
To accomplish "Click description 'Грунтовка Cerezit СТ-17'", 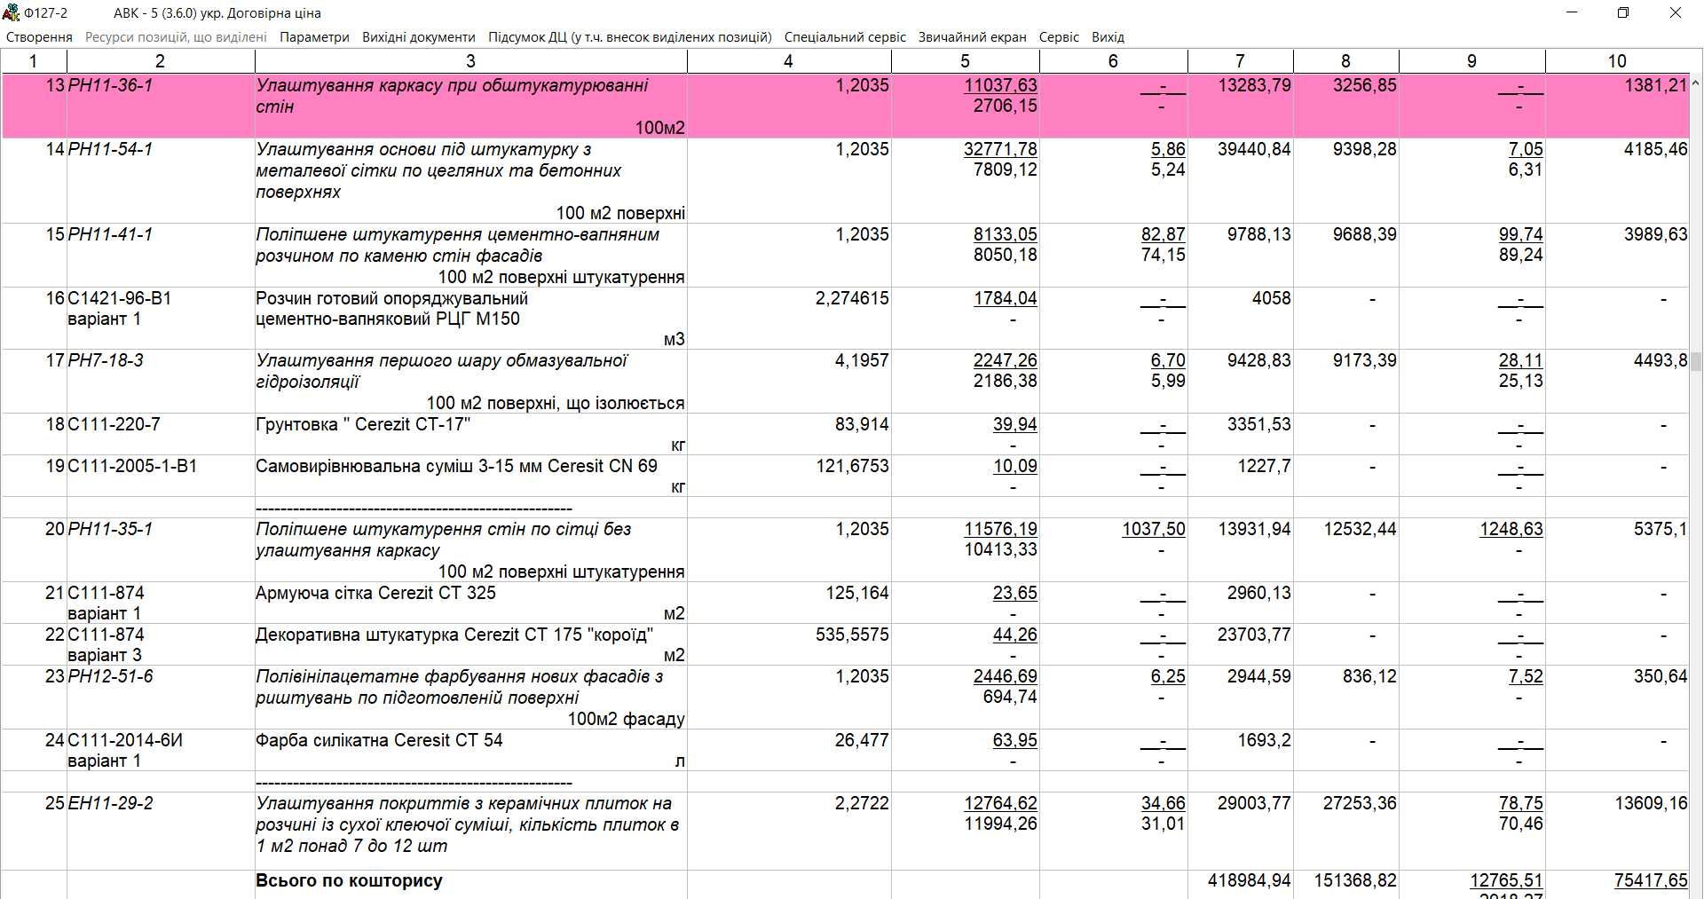I will [363, 424].
